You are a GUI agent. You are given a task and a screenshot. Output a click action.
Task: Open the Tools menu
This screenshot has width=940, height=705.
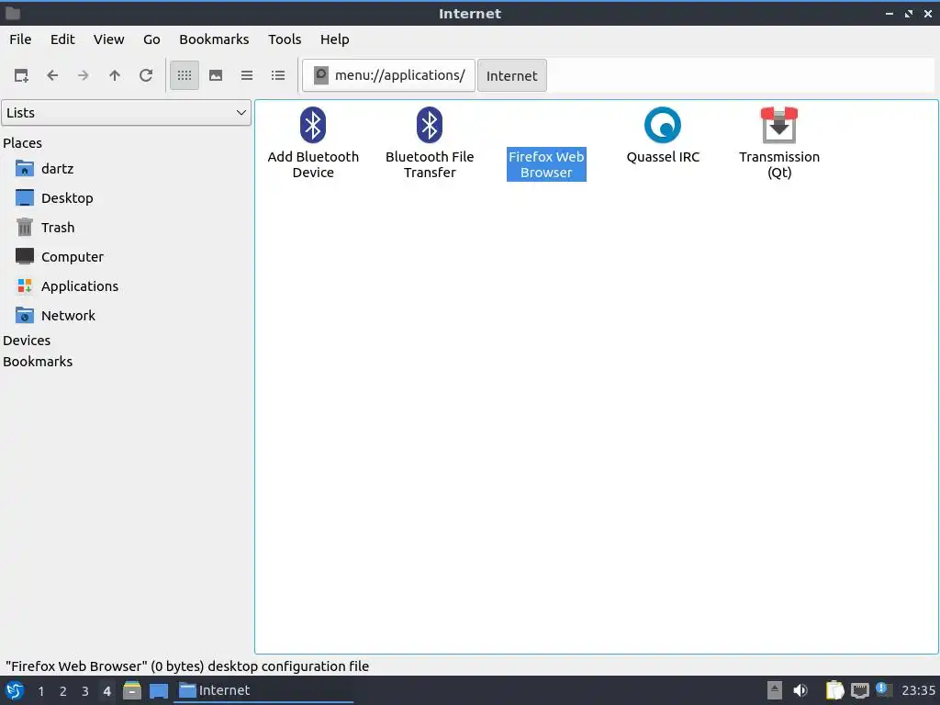pyautogui.click(x=285, y=39)
